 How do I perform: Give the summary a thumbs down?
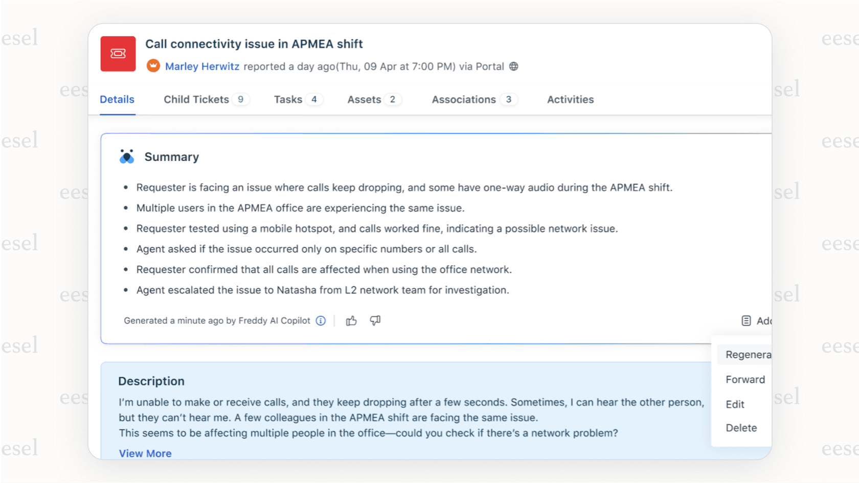point(375,320)
